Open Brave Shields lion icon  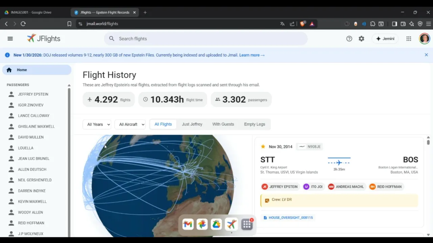303,24
